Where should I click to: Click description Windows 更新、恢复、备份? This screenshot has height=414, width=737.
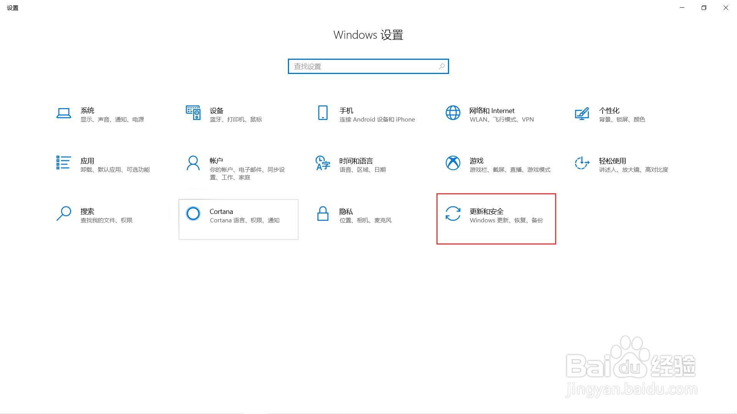click(506, 220)
